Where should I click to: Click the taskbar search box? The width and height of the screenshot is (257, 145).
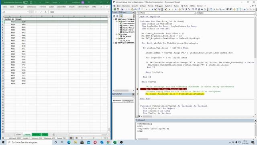[x=29, y=142]
